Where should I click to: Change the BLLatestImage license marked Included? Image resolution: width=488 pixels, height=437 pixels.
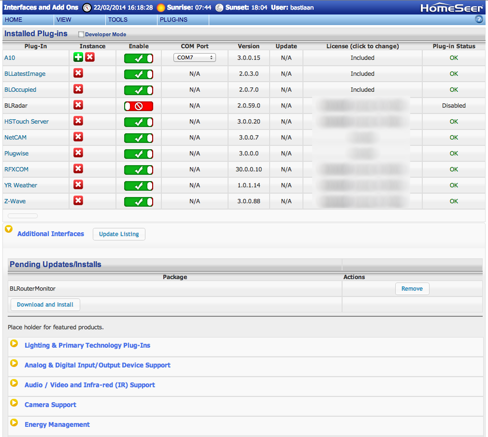point(362,74)
